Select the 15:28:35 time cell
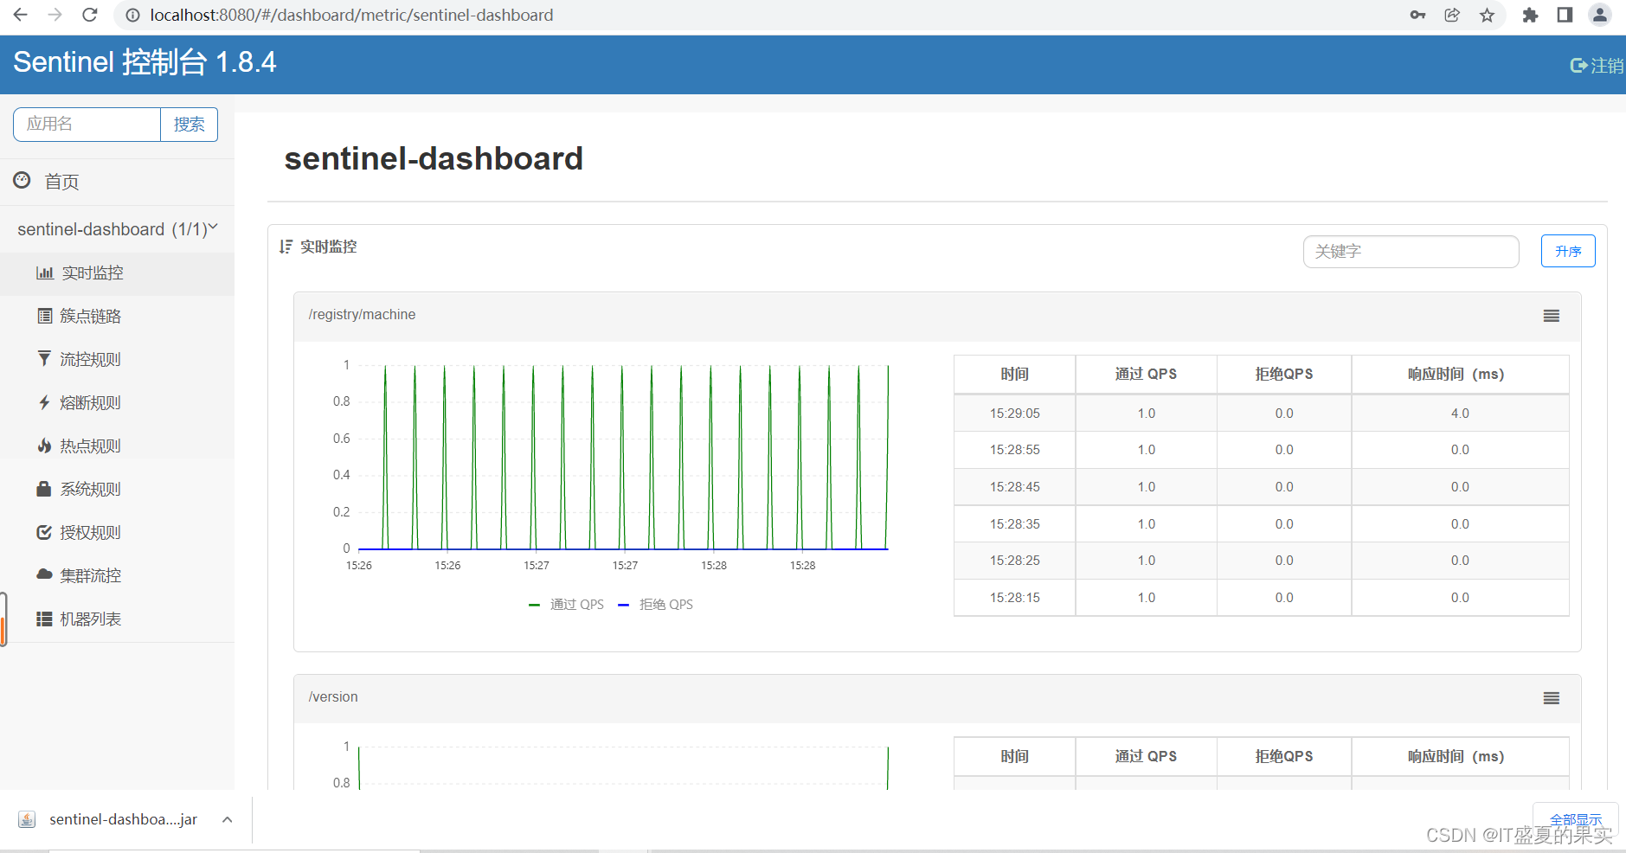1626x853 pixels. coord(1015,524)
